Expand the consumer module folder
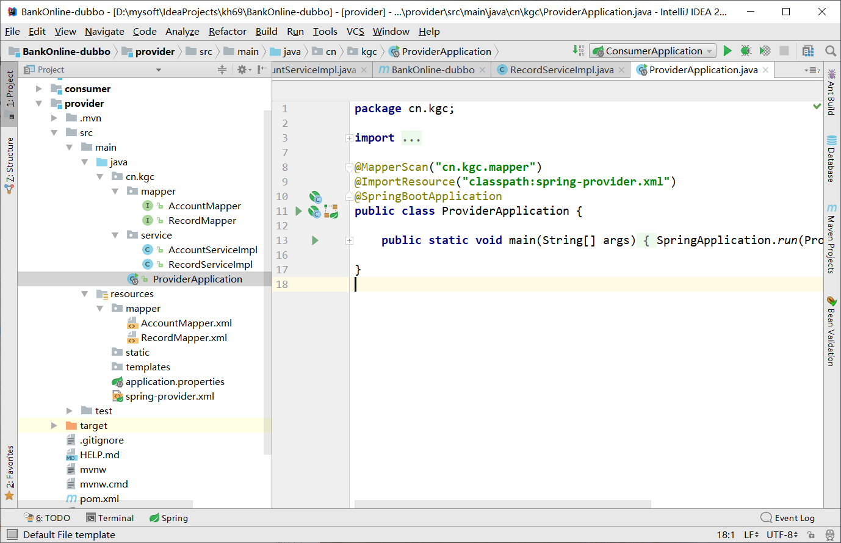Viewport: 841px width, 543px height. click(39, 89)
